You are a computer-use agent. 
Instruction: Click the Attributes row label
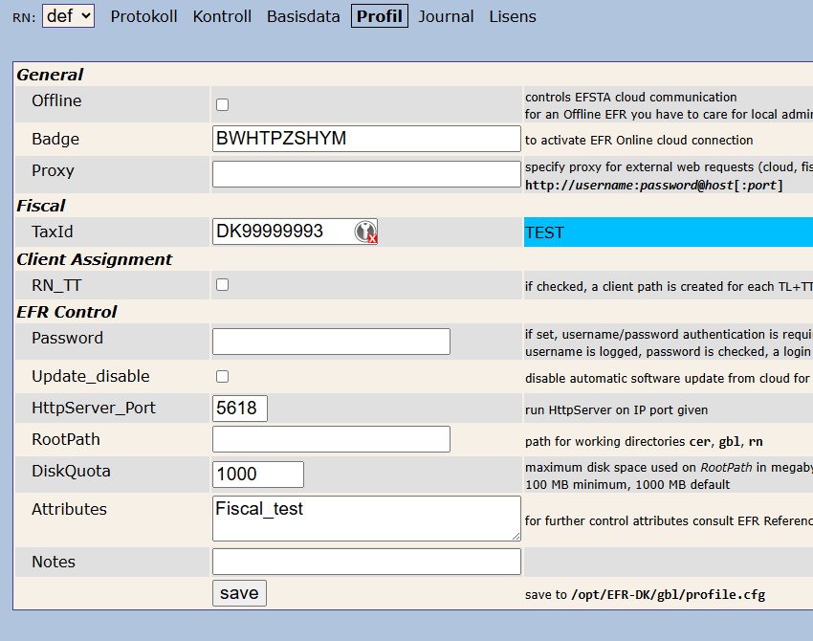click(70, 509)
